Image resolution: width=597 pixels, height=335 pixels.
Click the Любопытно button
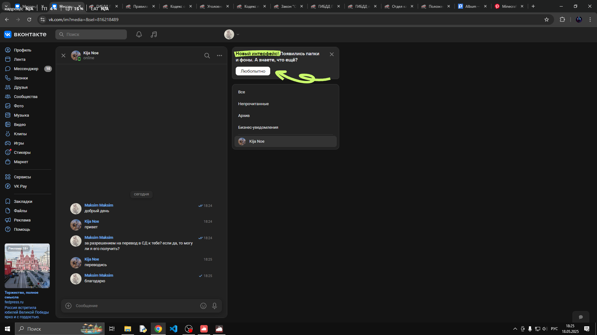click(x=253, y=71)
